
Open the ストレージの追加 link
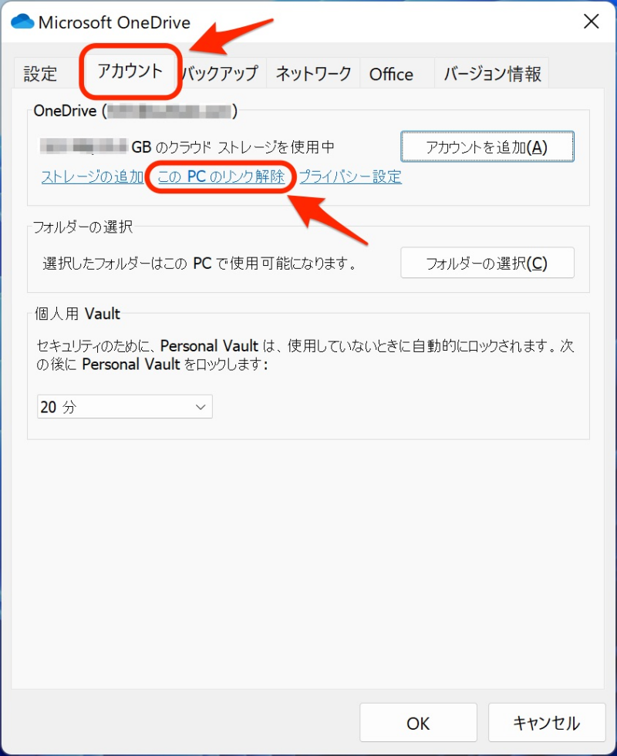tap(92, 177)
